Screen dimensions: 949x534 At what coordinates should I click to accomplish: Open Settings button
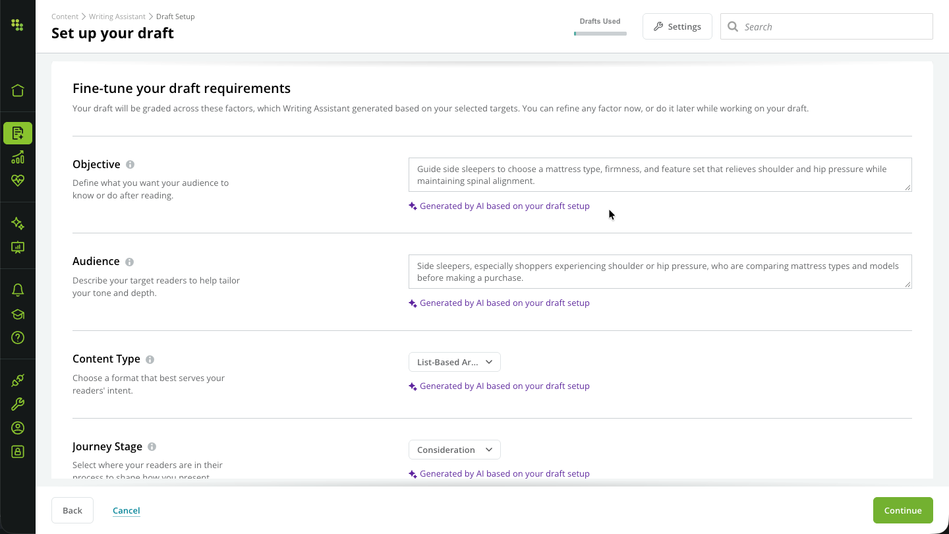(x=677, y=26)
